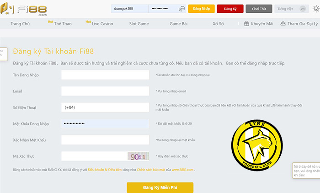Focus the Số Điện Thoại phone input

click(105, 107)
